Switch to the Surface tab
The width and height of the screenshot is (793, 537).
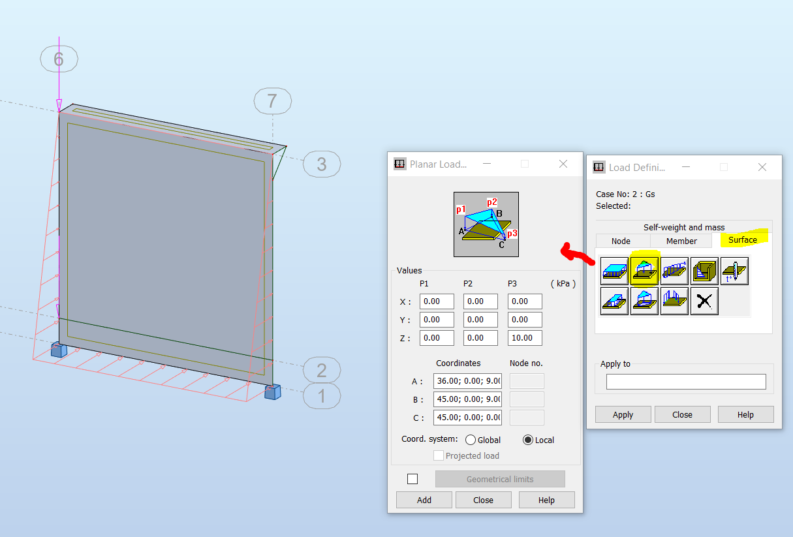[743, 240]
